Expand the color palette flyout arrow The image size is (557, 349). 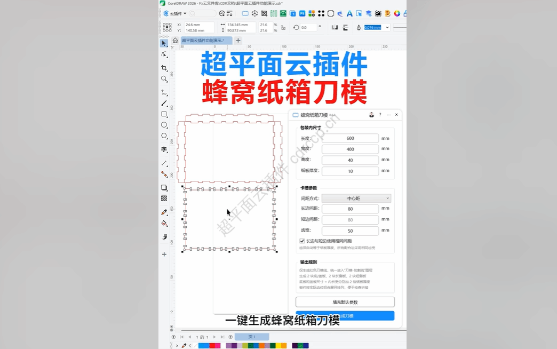click(x=177, y=345)
